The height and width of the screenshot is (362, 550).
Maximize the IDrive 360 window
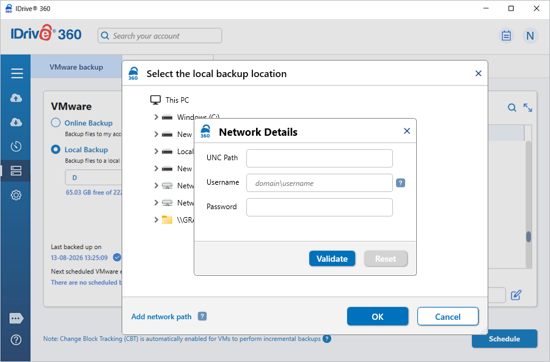point(511,9)
